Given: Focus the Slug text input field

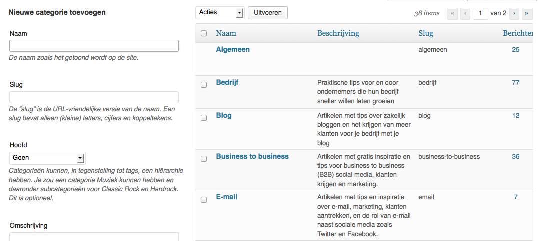Looking at the screenshot, I should pyautogui.click(x=94, y=97).
